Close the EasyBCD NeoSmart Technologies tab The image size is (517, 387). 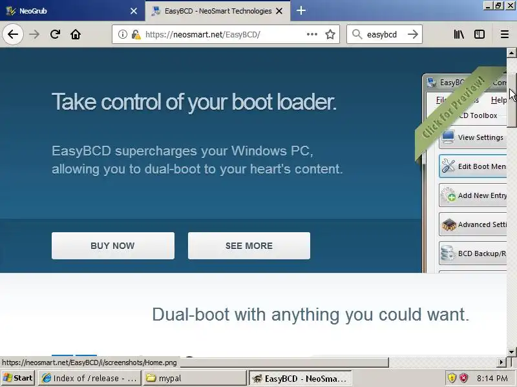279,11
